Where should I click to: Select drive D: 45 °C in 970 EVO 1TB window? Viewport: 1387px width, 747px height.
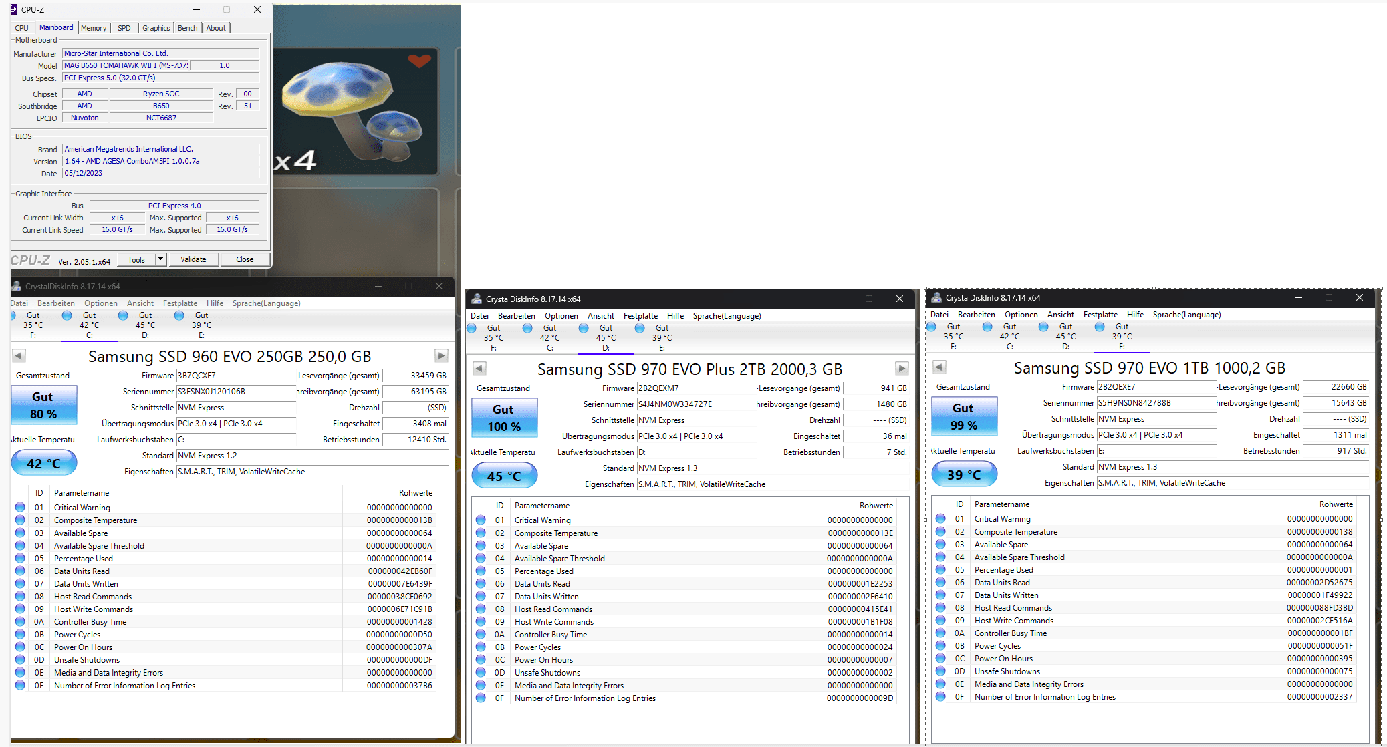tap(1065, 337)
